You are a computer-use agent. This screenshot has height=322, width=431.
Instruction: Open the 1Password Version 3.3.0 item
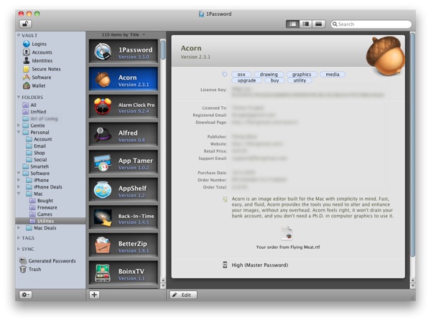coord(124,52)
